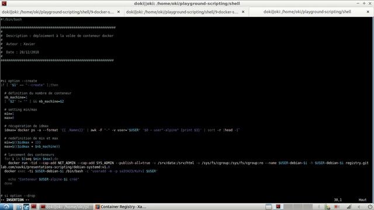Image resolution: width=374 pixels, height=210 pixels.
Task: Select the first workspace with terminal icon
Action: [278, 207]
